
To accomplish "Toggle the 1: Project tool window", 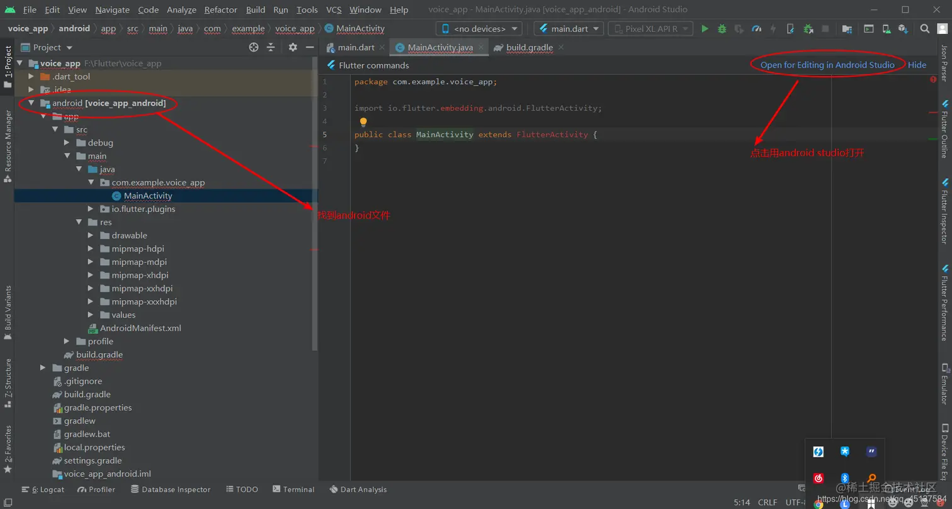I will coord(8,67).
